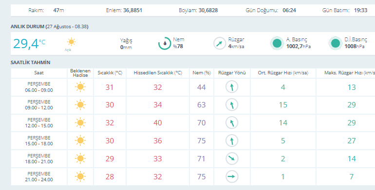Click the Gün Doğumu 06:24 sunrise time
Image resolution: width=375 pixels, height=190 pixels.
289,10
